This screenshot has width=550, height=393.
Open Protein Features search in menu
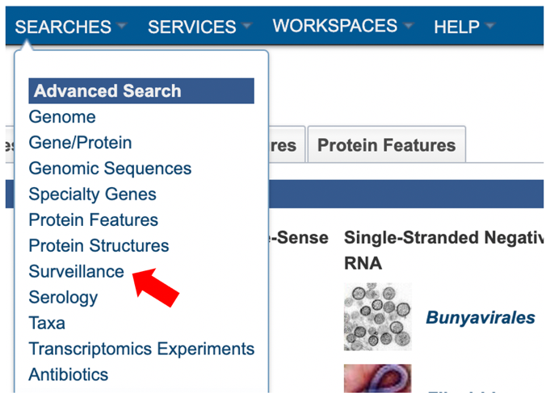(x=94, y=220)
